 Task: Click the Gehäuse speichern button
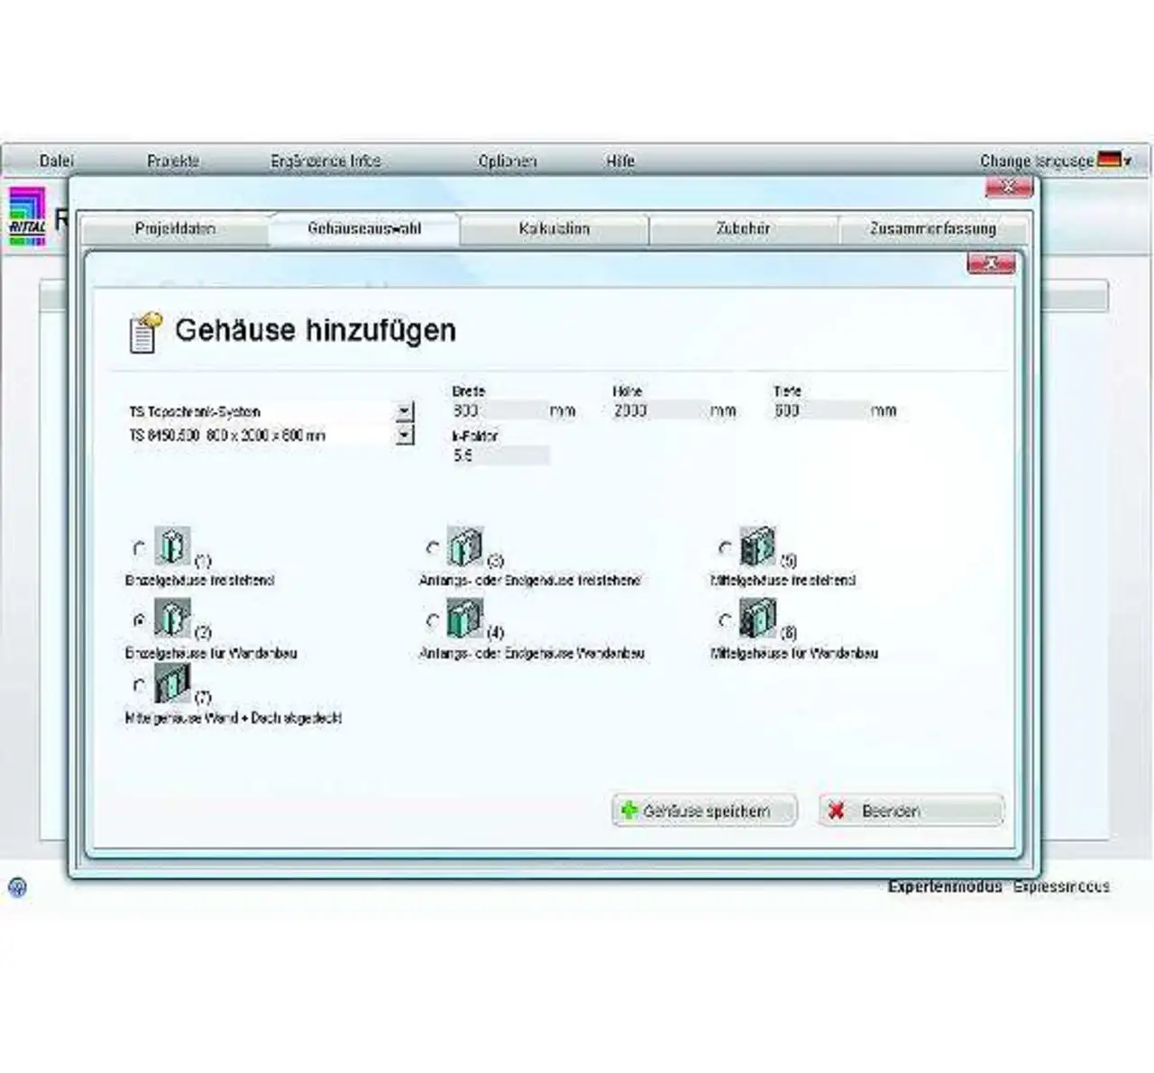click(x=704, y=811)
